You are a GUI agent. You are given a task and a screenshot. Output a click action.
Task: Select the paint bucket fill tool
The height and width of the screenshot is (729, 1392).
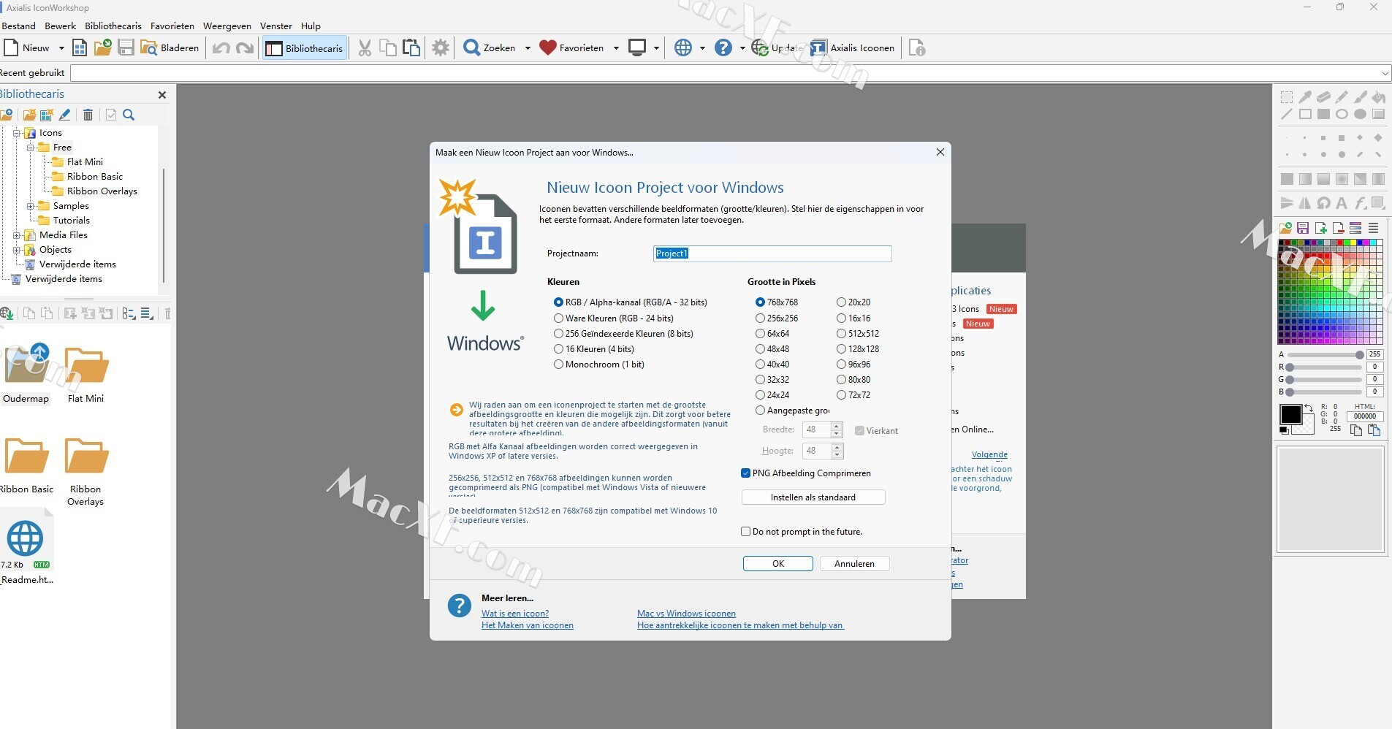click(1378, 97)
